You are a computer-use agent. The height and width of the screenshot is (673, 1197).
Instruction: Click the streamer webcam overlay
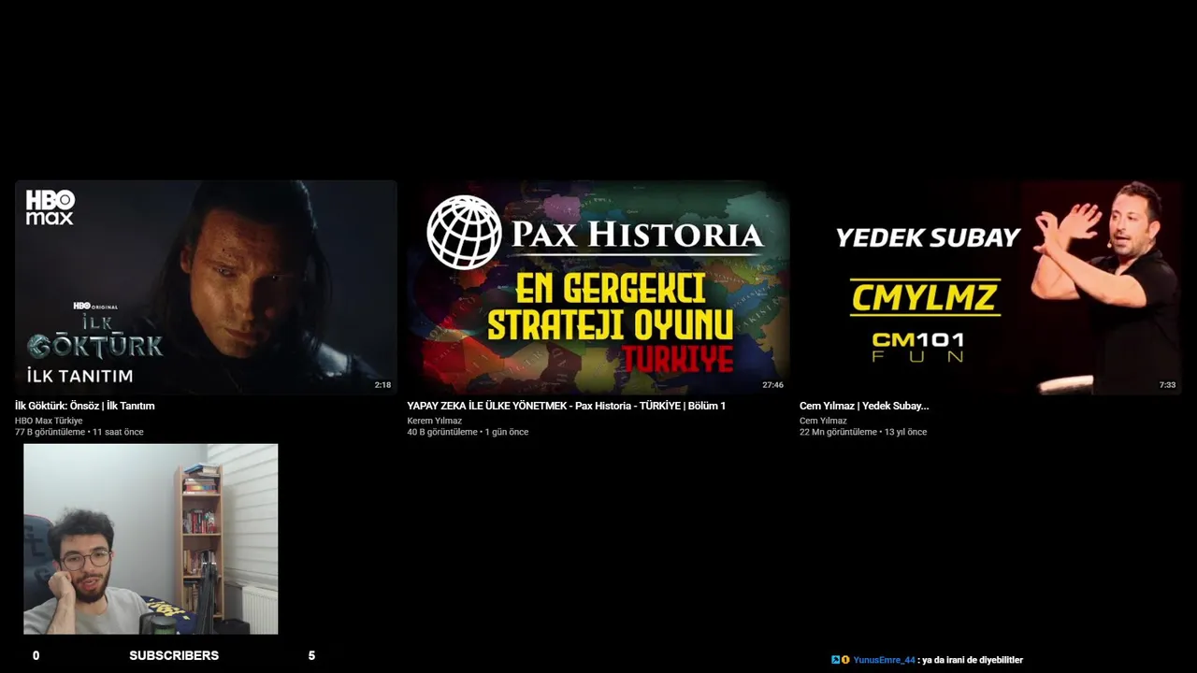(151, 539)
